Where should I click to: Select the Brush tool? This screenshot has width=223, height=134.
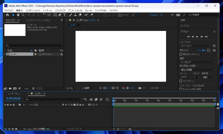click(x=71, y=15)
